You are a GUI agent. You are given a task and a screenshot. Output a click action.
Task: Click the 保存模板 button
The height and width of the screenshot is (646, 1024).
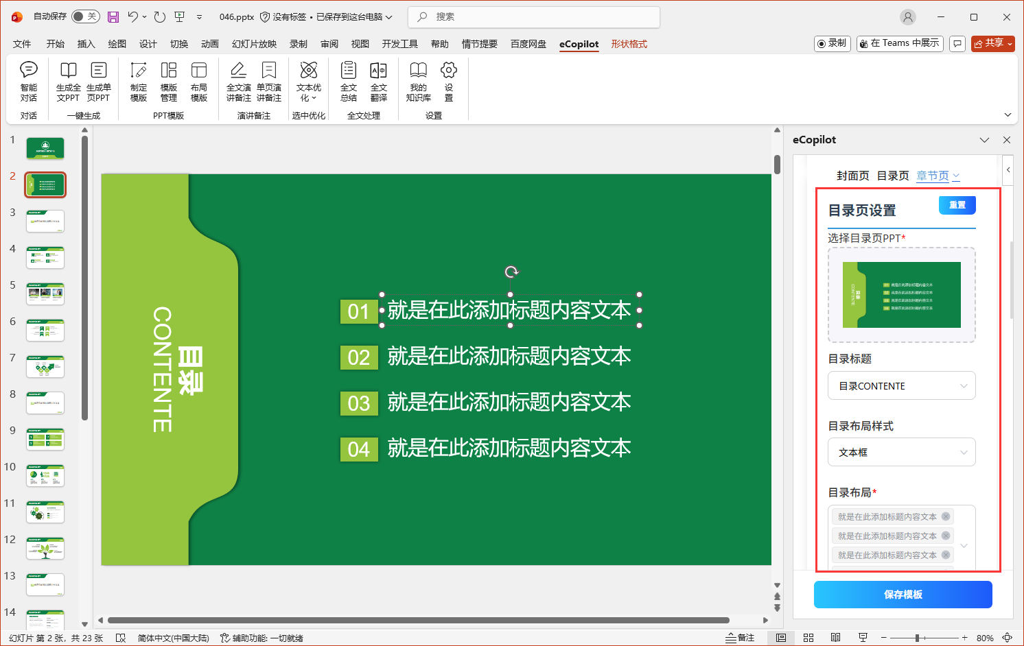902,595
